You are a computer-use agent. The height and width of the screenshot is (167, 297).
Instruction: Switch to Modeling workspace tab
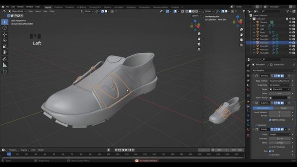[x=58, y=7]
